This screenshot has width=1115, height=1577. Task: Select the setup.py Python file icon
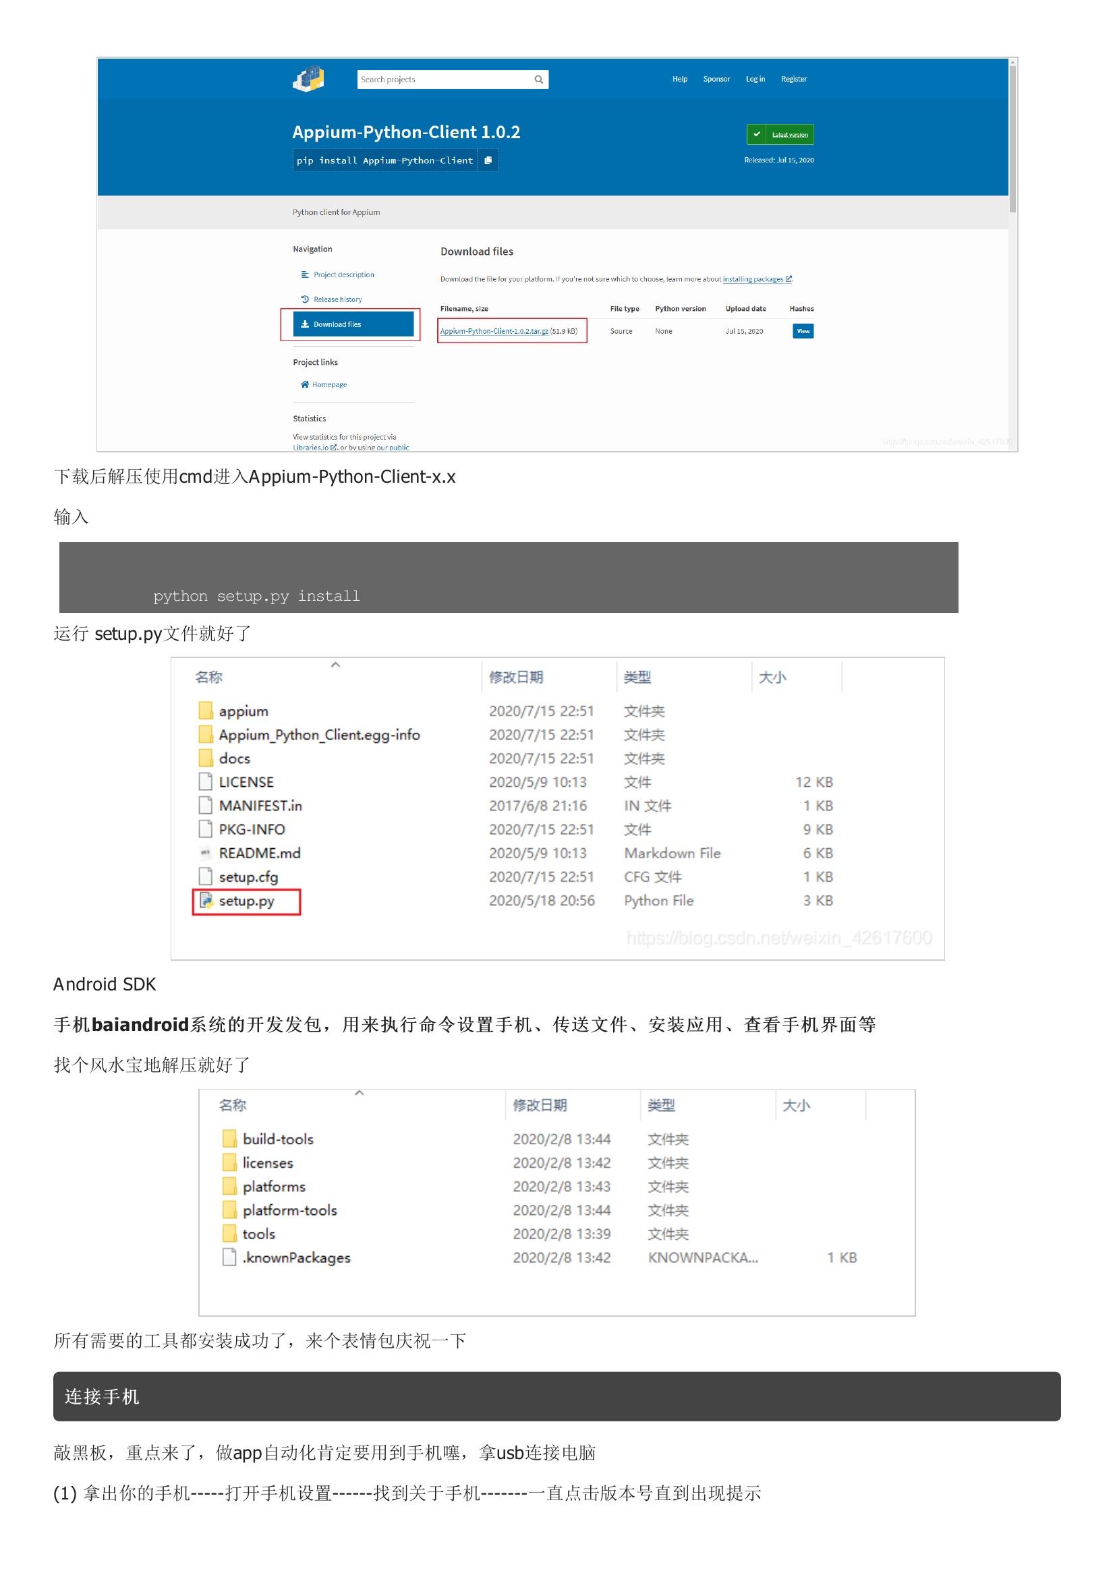pos(206,901)
